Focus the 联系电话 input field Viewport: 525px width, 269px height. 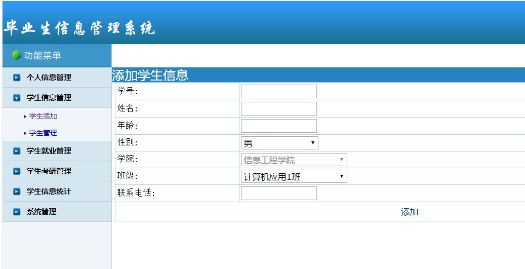tap(279, 194)
